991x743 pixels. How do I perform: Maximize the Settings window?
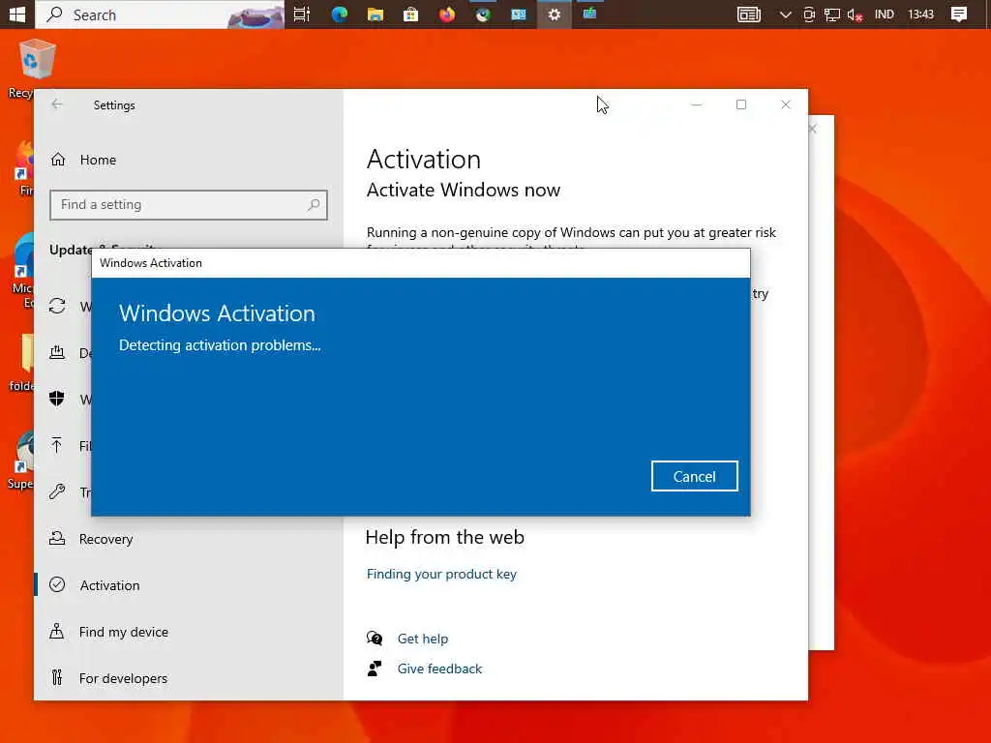pos(740,104)
